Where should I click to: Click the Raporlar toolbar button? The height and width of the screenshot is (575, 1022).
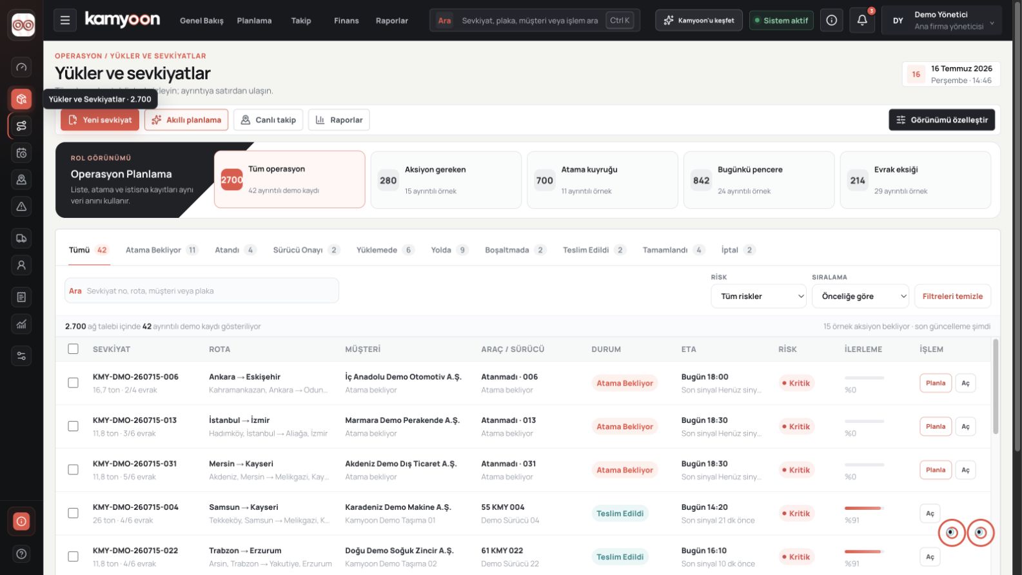point(339,120)
